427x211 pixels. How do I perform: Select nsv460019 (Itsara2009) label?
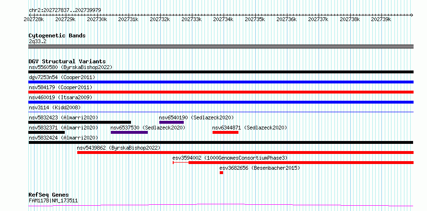pyautogui.click(x=60, y=97)
